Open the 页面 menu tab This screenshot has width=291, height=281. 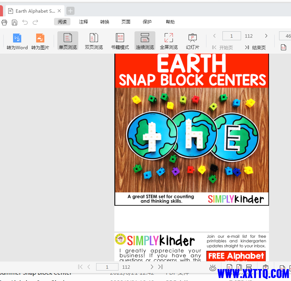pyautogui.click(x=126, y=22)
